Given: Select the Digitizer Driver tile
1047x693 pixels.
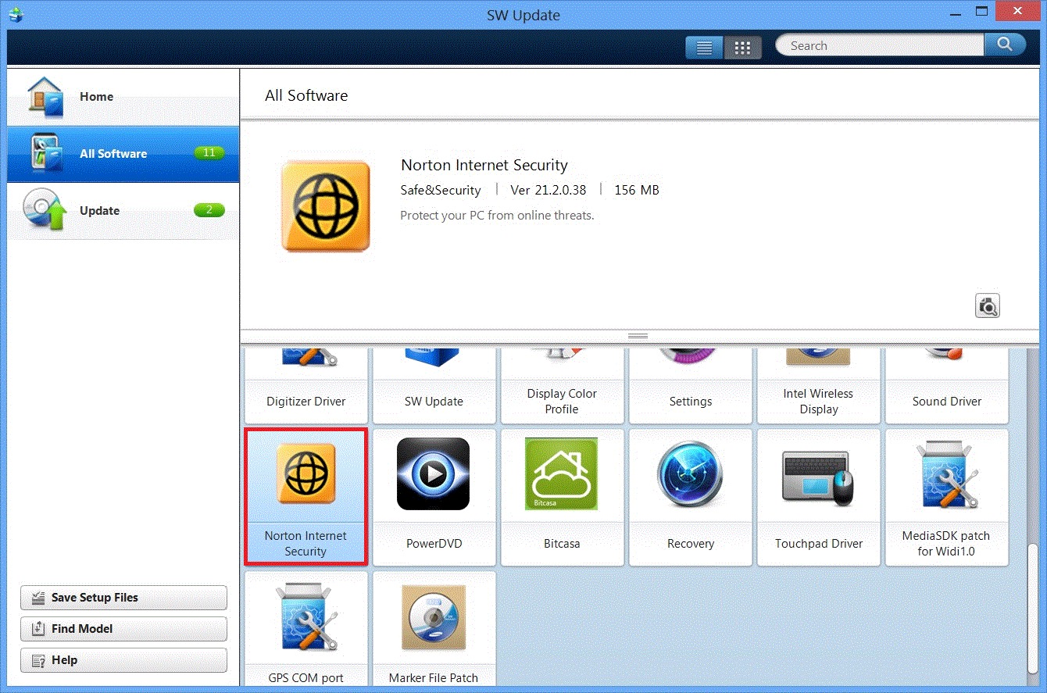Looking at the screenshot, I should tap(306, 387).
